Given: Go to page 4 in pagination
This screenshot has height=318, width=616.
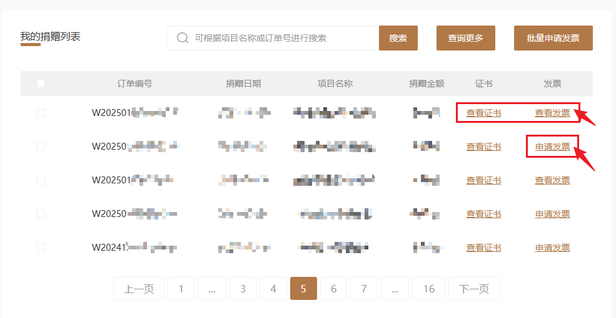Looking at the screenshot, I should point(273,289).
